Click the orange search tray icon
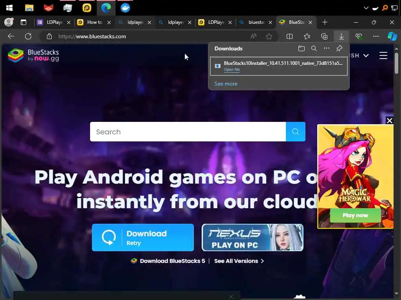Screen dimensions: 401x300 [385, 8]
